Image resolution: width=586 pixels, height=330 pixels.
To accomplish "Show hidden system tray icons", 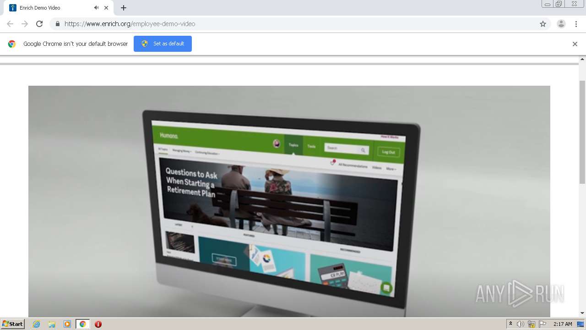I will tap(510, 324).
